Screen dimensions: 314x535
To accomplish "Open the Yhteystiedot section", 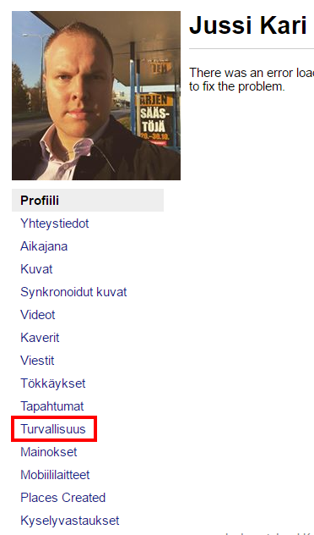I will pyautogui.click(x=54, y=223).
